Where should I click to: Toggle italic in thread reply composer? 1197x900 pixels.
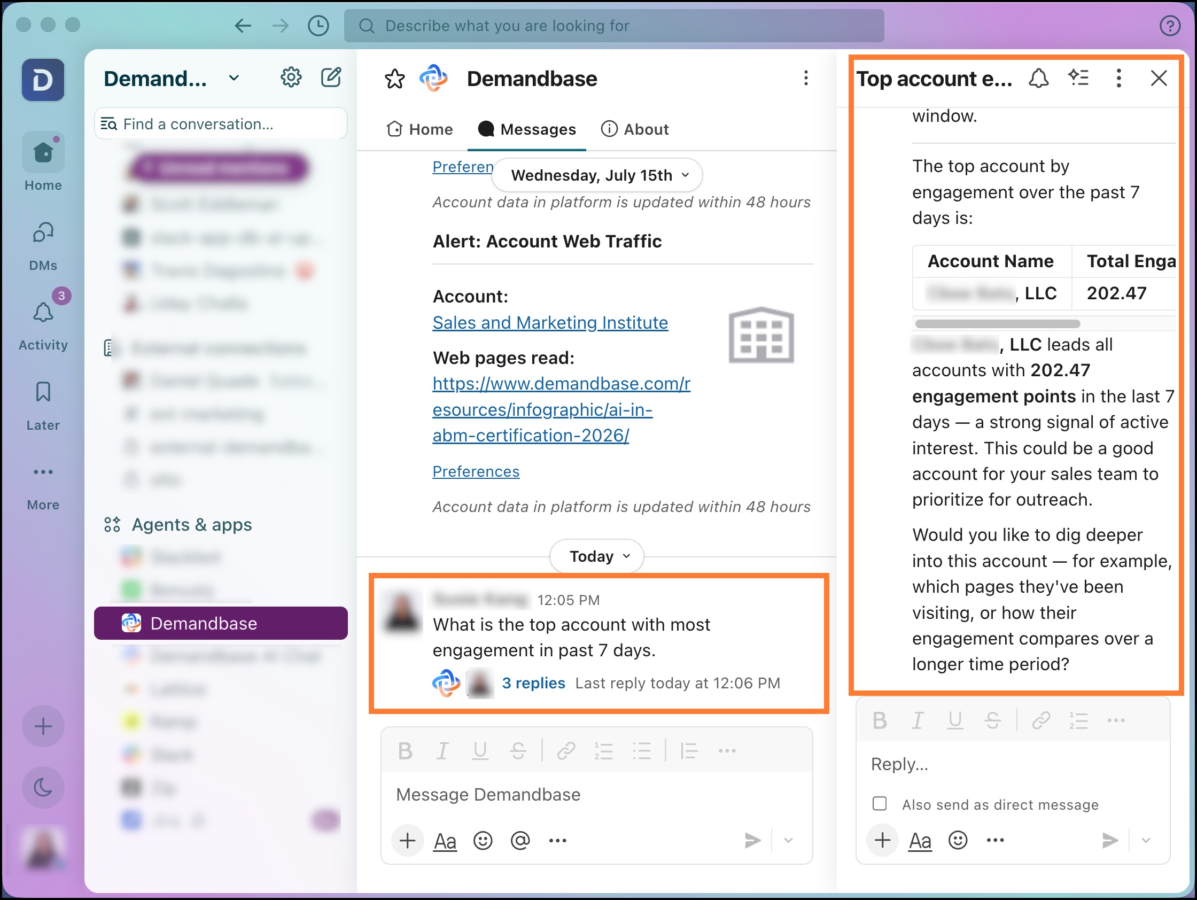pyautogui.click(x=917, y=720)
